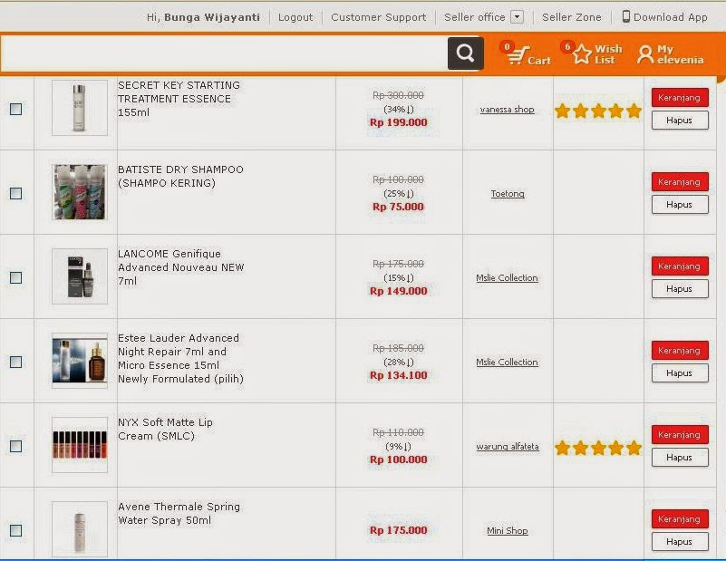Add Batiste Dry Shampoo to Keranjang
Viewport: 726px width, 561px height.
(x=680, y=182)
